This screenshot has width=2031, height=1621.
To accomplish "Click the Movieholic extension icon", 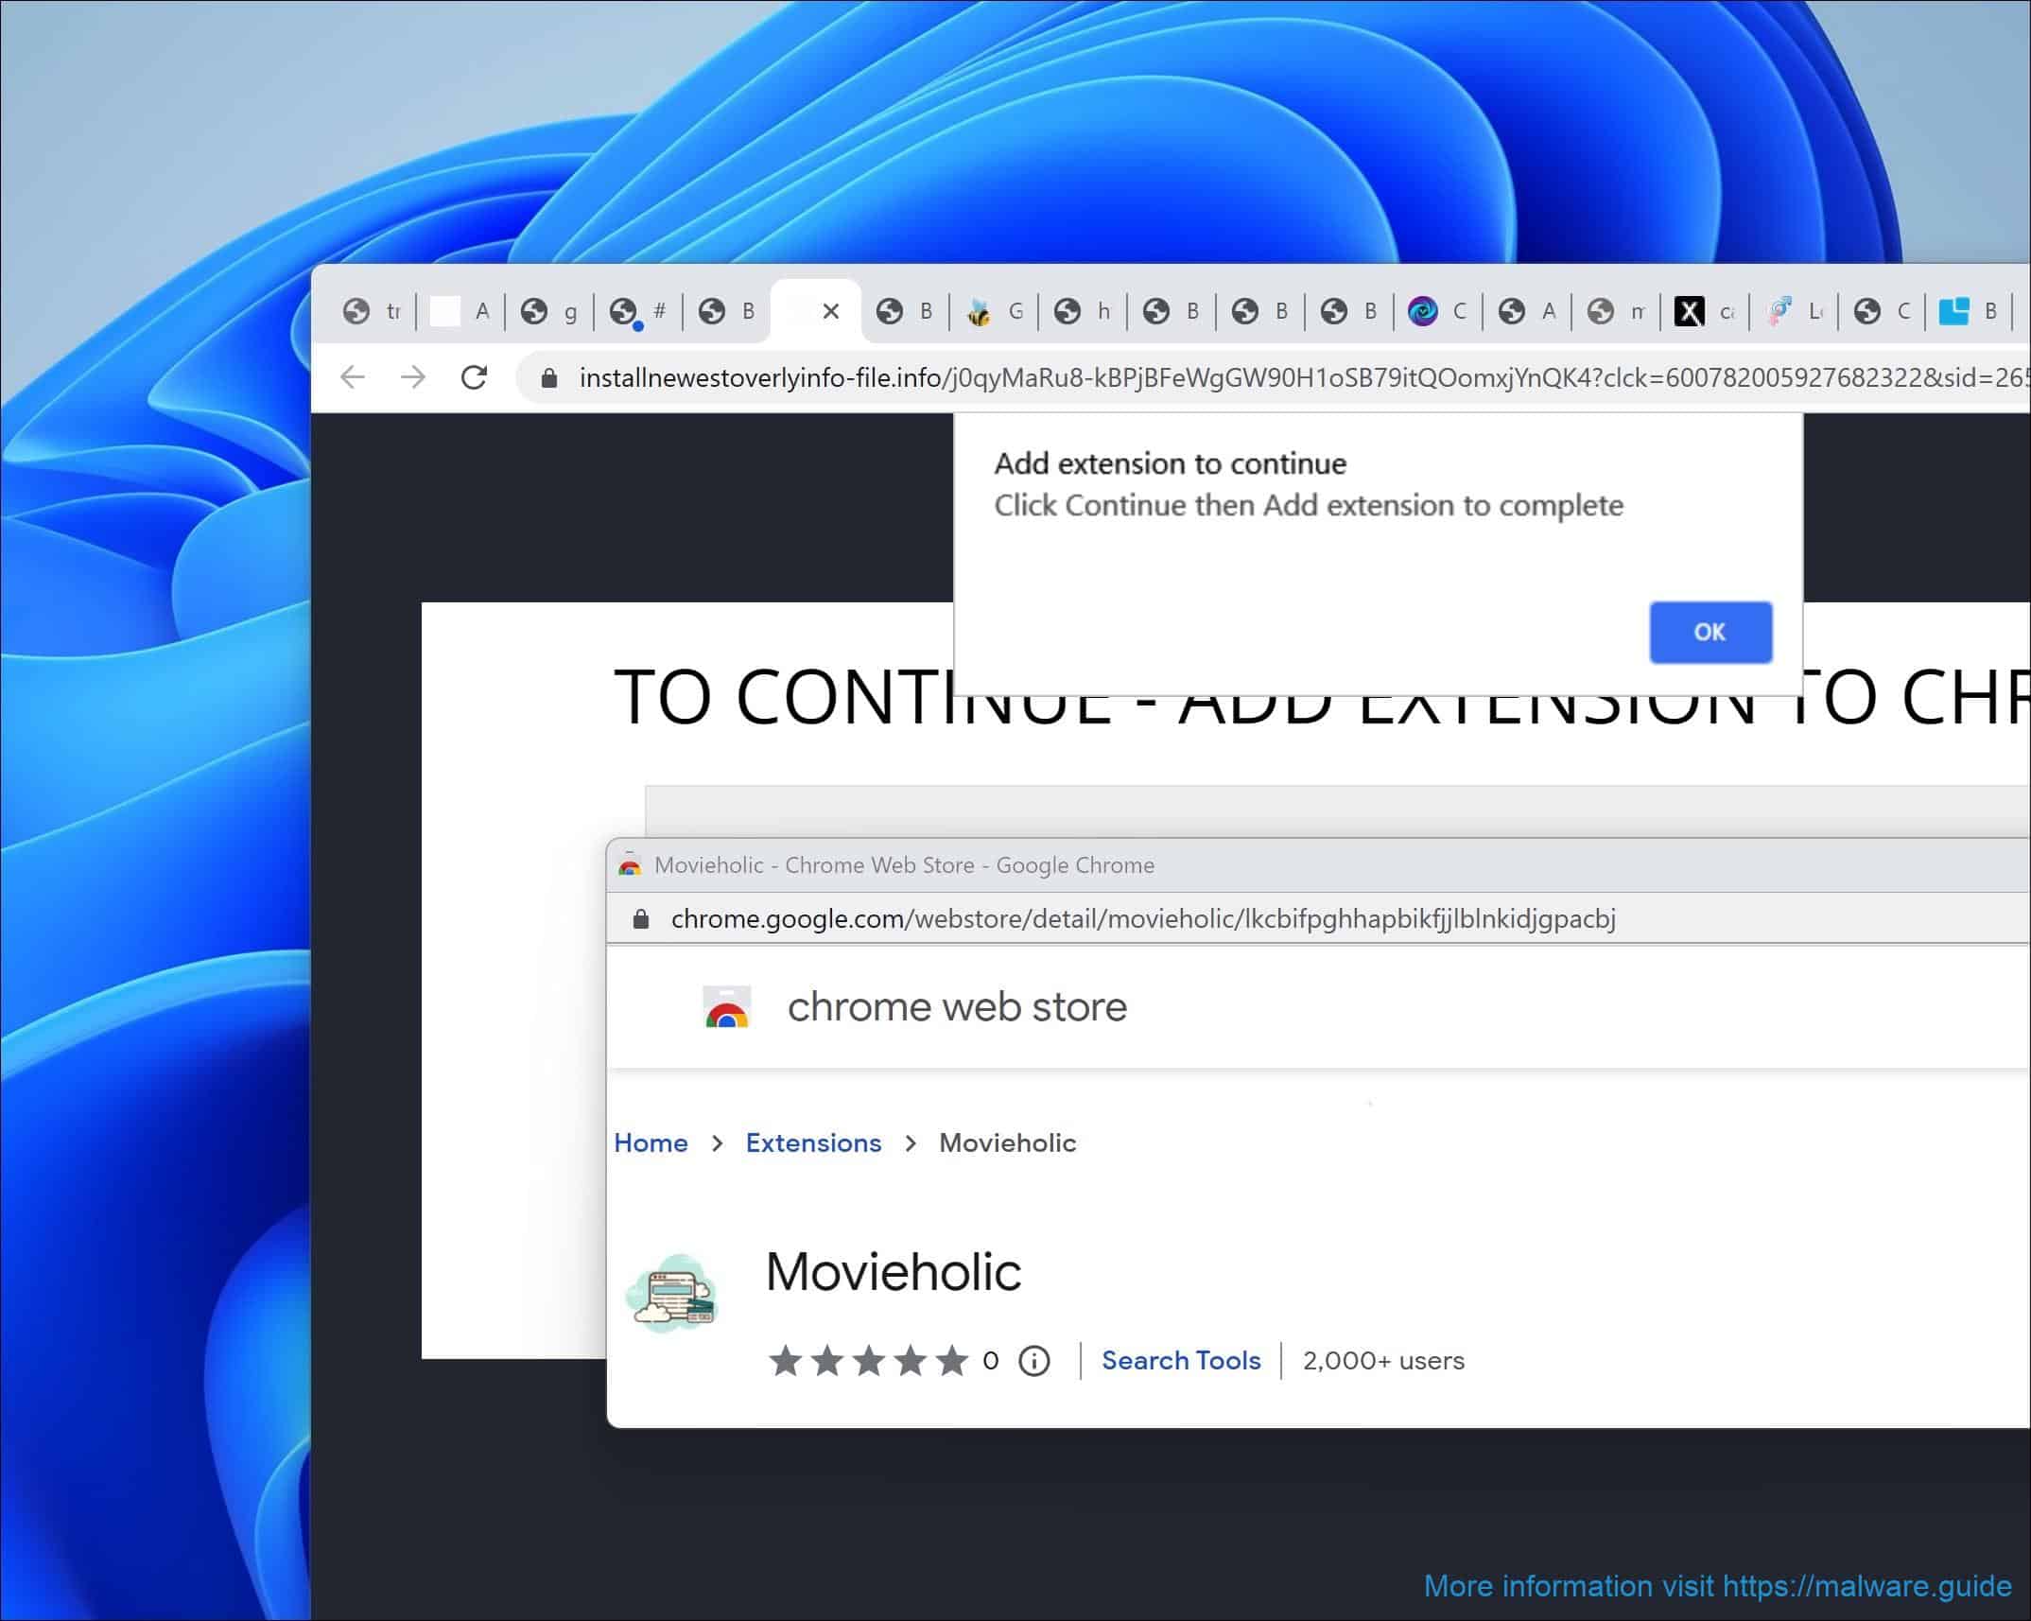I will [x=672, y=1294].
